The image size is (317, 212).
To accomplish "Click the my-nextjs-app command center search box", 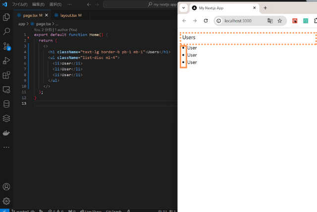I will 140,4.
